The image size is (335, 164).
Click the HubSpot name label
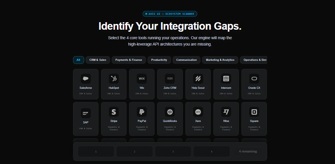[x=114, y=88]
